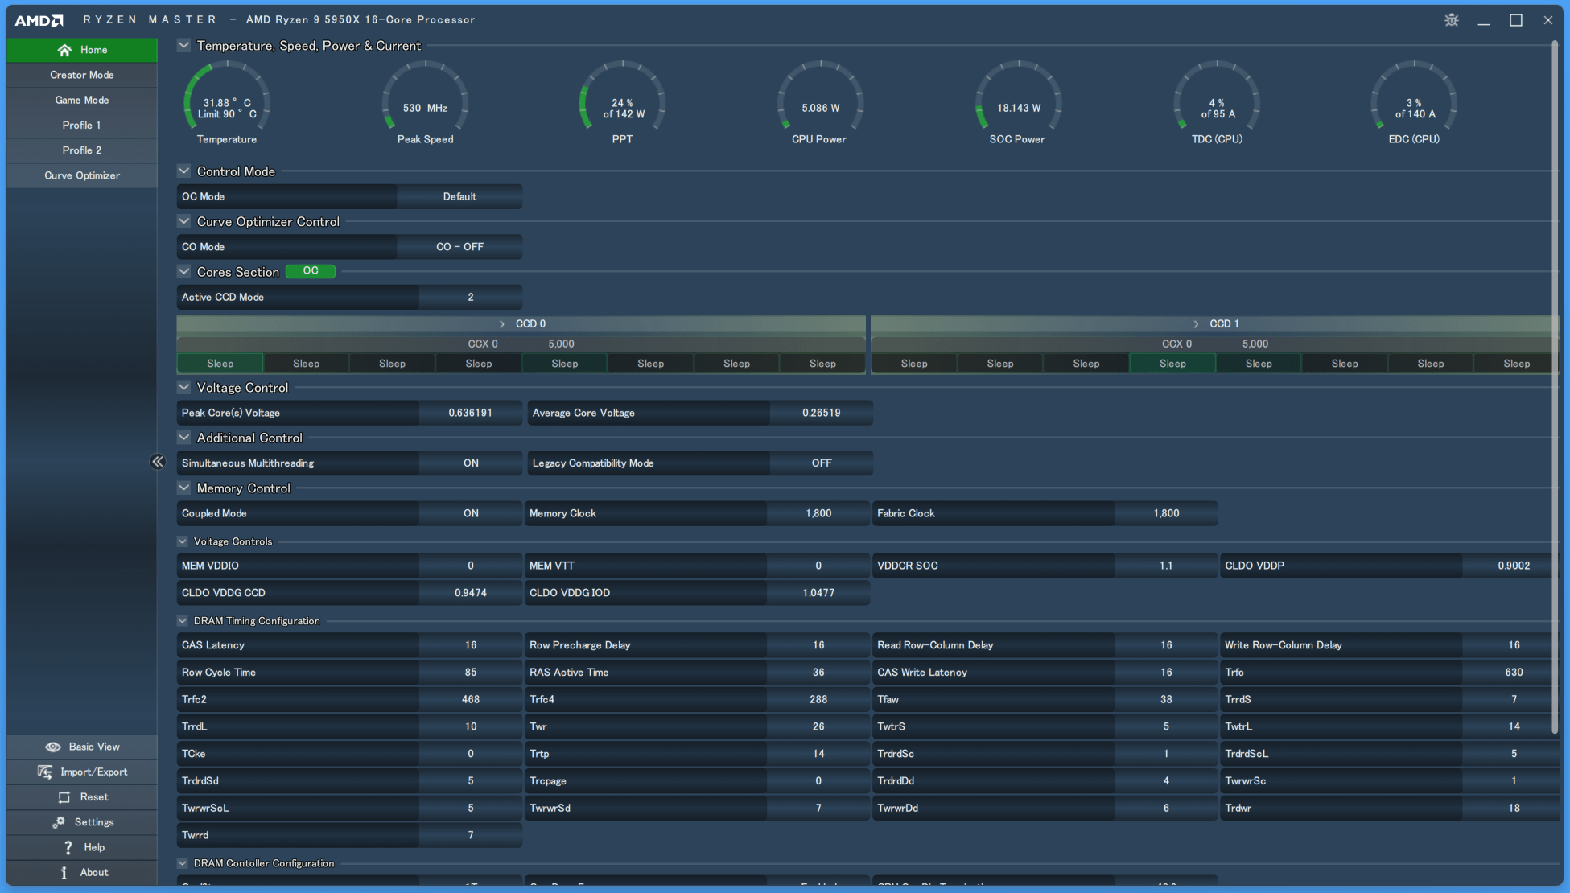Click Average Core Voltage value 0.26519
The height and width of the screenshot is (893, 1570).
[822, 413]
